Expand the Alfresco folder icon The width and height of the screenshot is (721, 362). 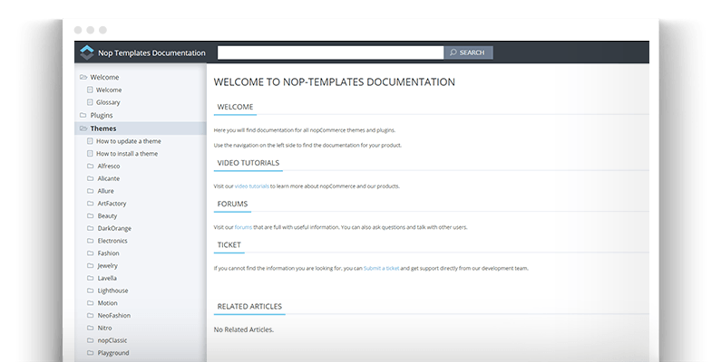[90, 166]
